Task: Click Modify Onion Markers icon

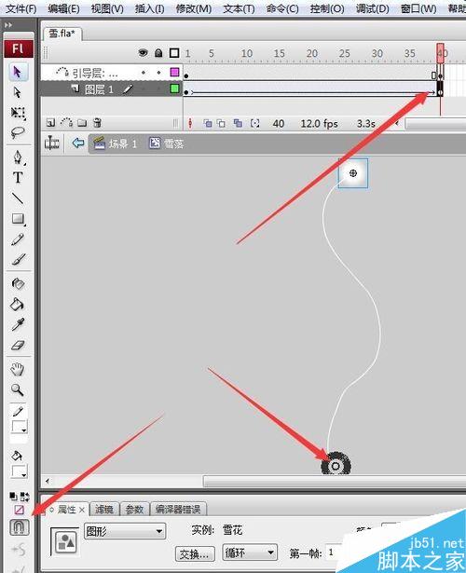Action: [254, 124]
